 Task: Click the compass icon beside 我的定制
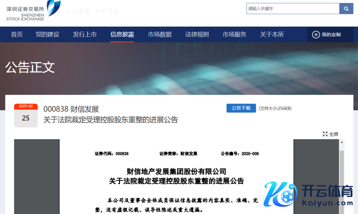[x=316, y=35]
